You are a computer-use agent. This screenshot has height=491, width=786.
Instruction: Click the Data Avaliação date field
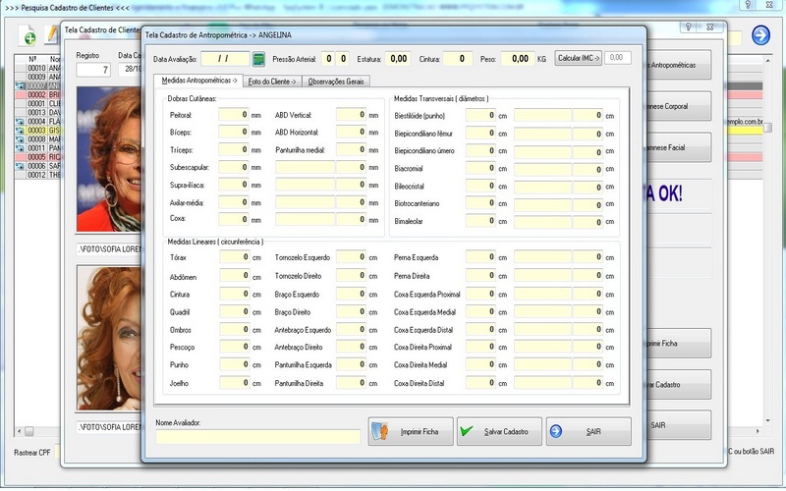click(x=225, y=59)
